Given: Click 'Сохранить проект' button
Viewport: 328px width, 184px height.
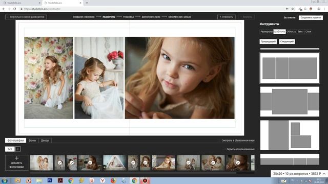Looking at the screenshot, I should click(311, 17).
